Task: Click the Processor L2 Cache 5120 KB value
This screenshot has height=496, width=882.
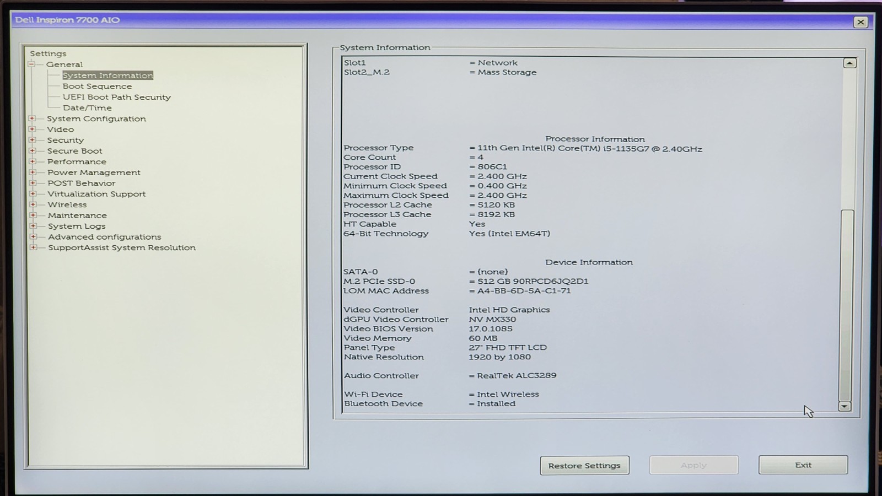Action: coord(496,205)
